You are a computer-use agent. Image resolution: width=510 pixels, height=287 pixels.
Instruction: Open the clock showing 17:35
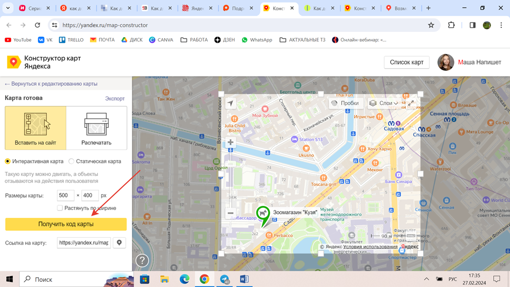click(x=474, y=279)
